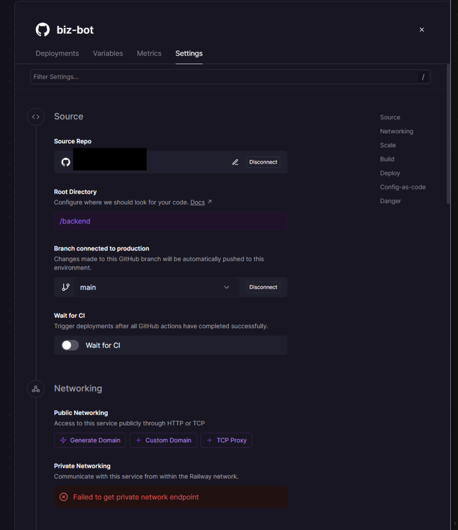Click the Networking section nodes icon
Image resolution: width=458 pixels, height=530 pixels.
point(36,389)
